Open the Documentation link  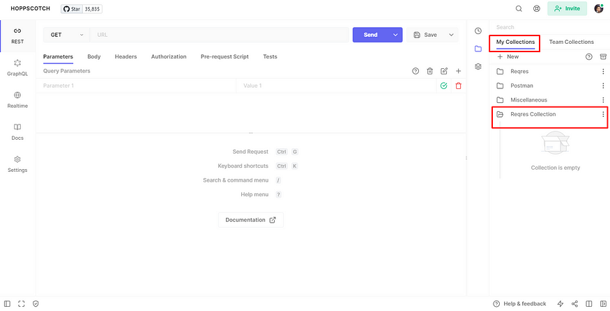click(250, 220)
